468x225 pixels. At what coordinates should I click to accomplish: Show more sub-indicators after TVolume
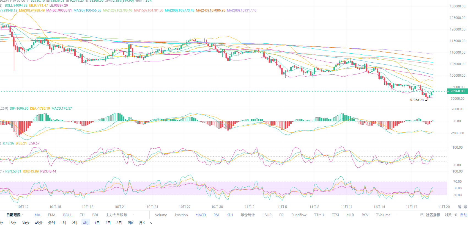397,215
